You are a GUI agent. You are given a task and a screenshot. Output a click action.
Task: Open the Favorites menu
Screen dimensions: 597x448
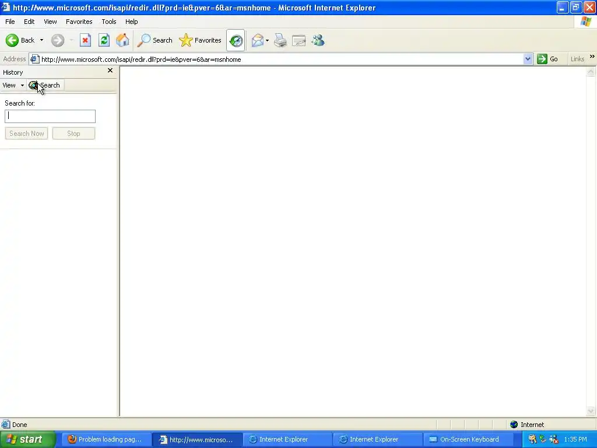[79, 22]
